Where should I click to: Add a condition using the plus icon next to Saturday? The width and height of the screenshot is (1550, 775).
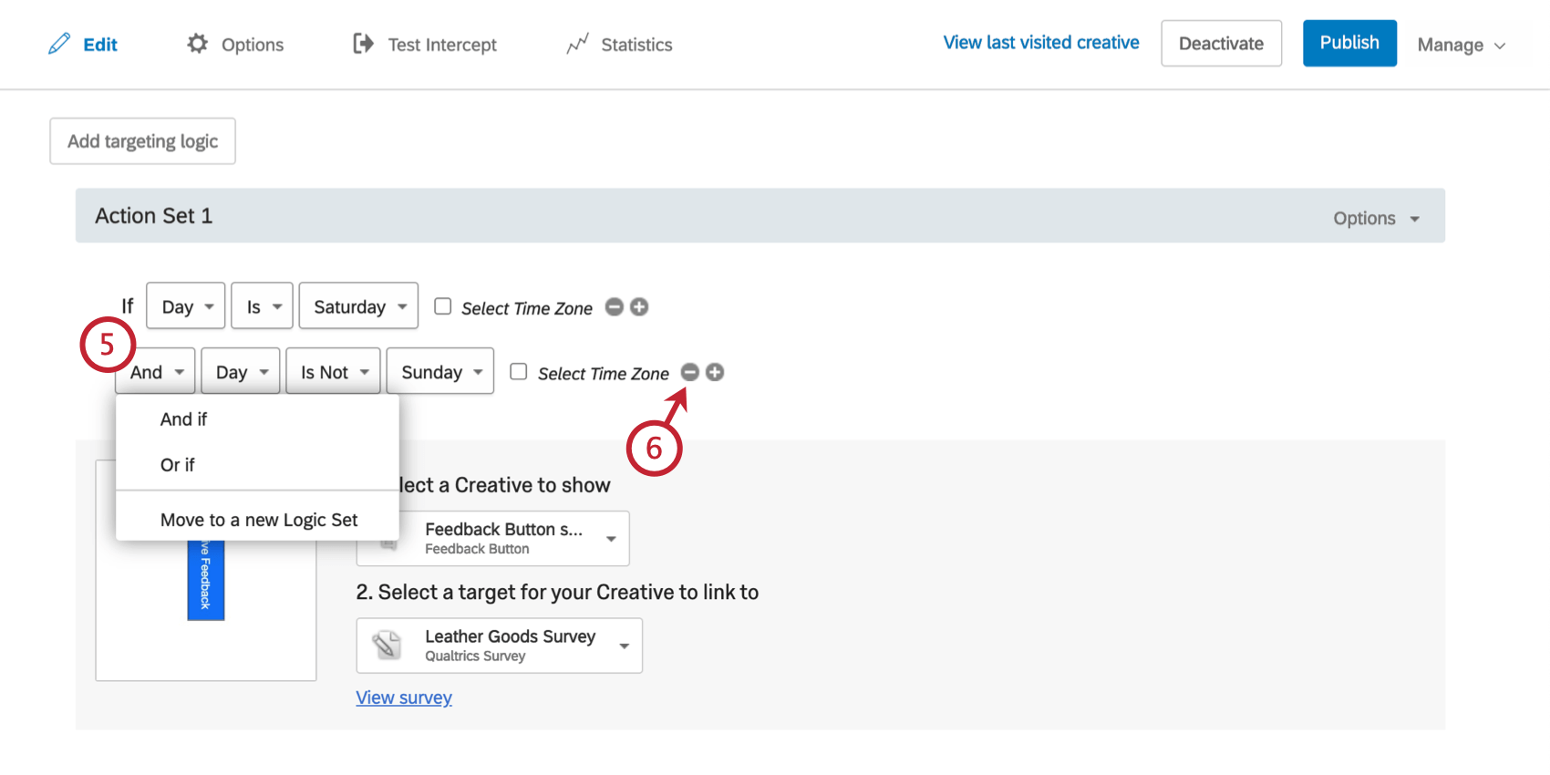click(x=639, y=307)
